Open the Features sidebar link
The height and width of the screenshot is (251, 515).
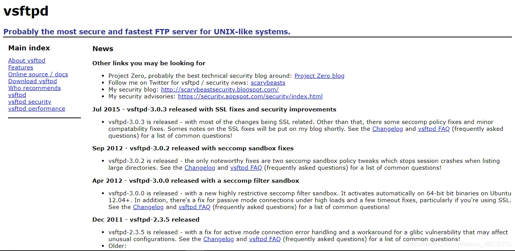[21, 68]
